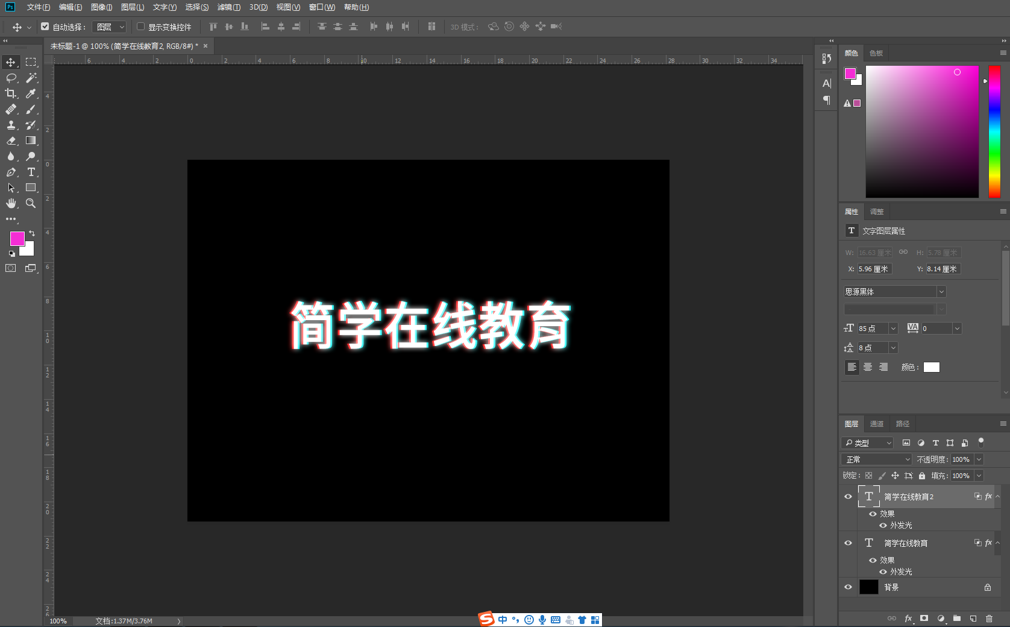Toggle Auto-Select checkbox
The width and height of the screenshot is (1010, 627).
tap(45, 27)
